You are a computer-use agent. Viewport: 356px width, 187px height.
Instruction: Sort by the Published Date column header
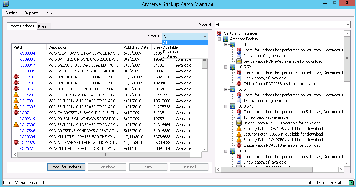pyautogui.click(x=136, y=47)
